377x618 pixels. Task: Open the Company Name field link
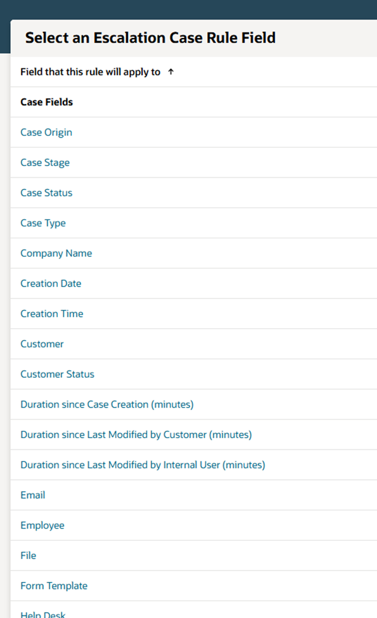point(56,253)
